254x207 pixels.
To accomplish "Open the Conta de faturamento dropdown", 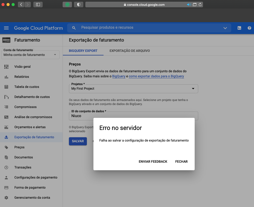I will click(30, 55).
